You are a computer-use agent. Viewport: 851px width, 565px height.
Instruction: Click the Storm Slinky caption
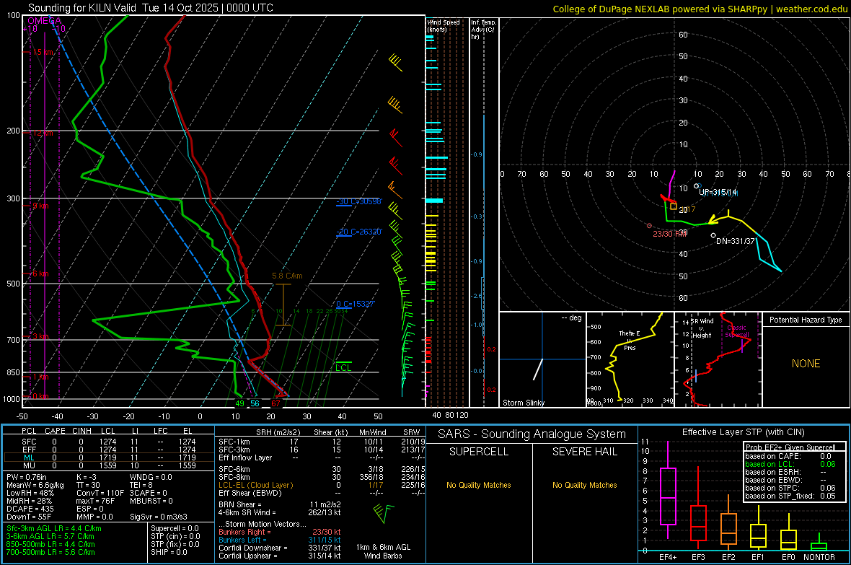(x=523, y=403)
